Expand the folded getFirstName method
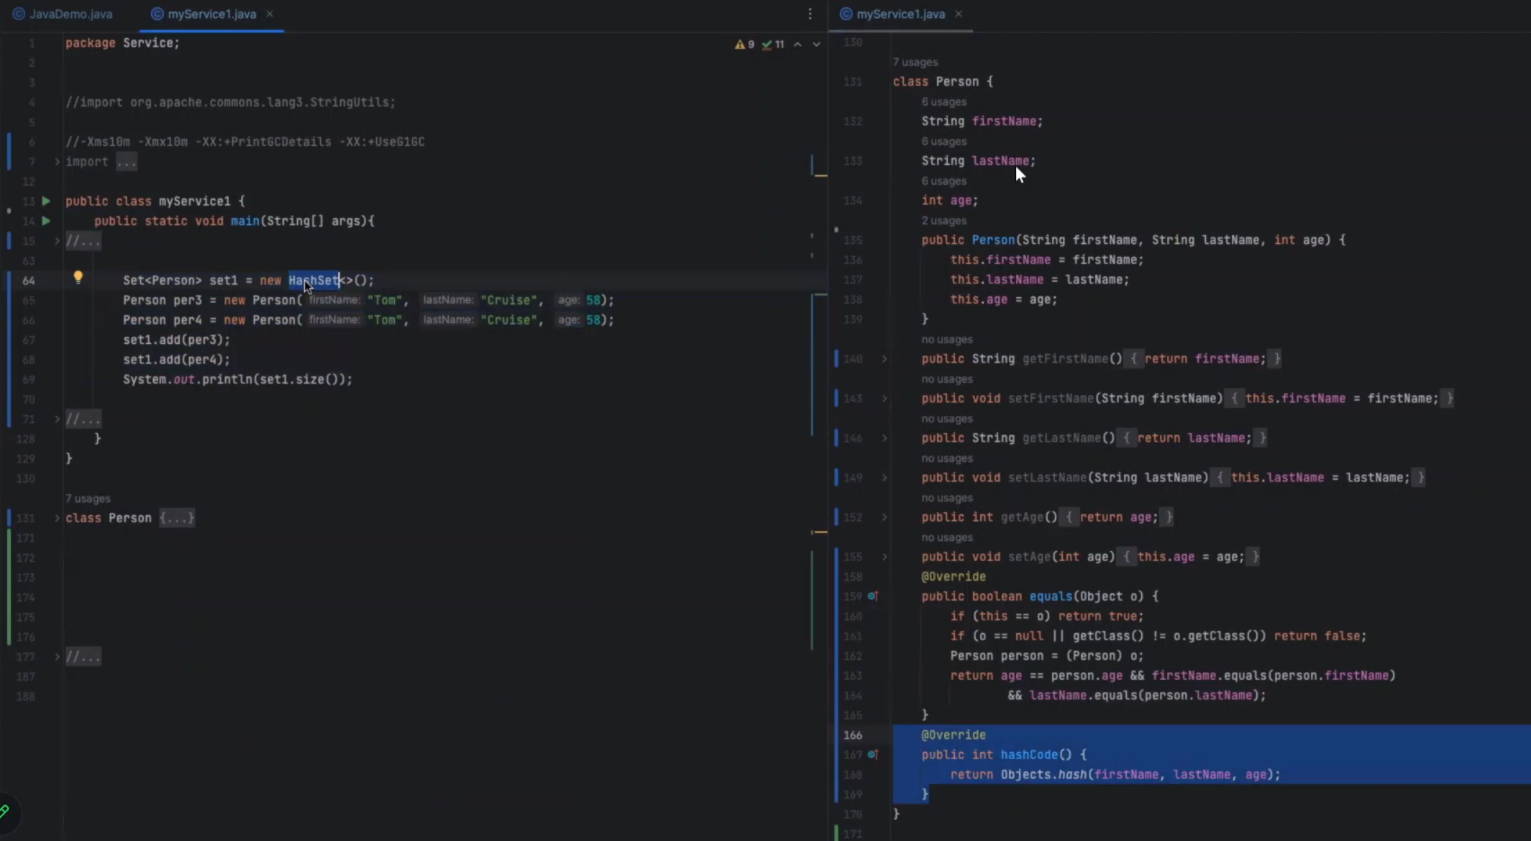This screenshot has width=1531, height=841. click(x=885, y=359)
